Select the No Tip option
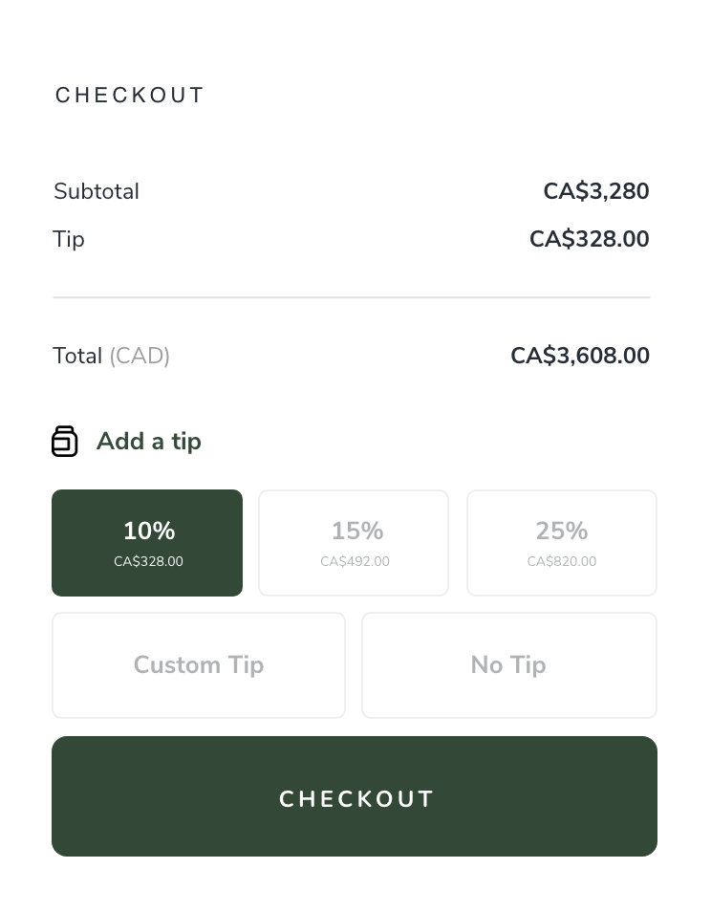Image resolution: width=711 pixels, height=912 pixels. point(508,664)
